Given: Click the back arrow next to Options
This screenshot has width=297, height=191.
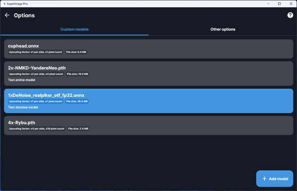Looking at the screenshot, I should [x=7, y=16].
